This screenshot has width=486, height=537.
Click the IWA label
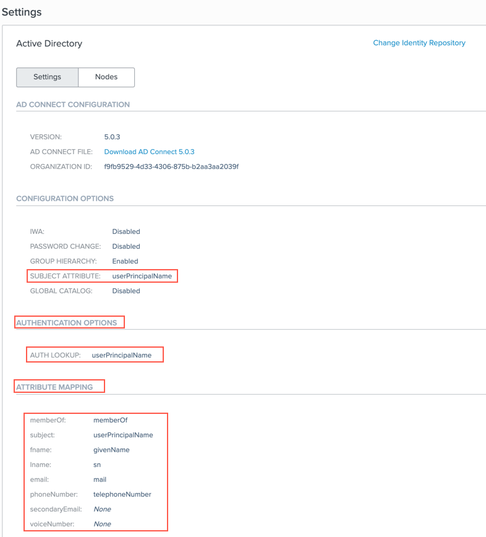tap(37, 231)
